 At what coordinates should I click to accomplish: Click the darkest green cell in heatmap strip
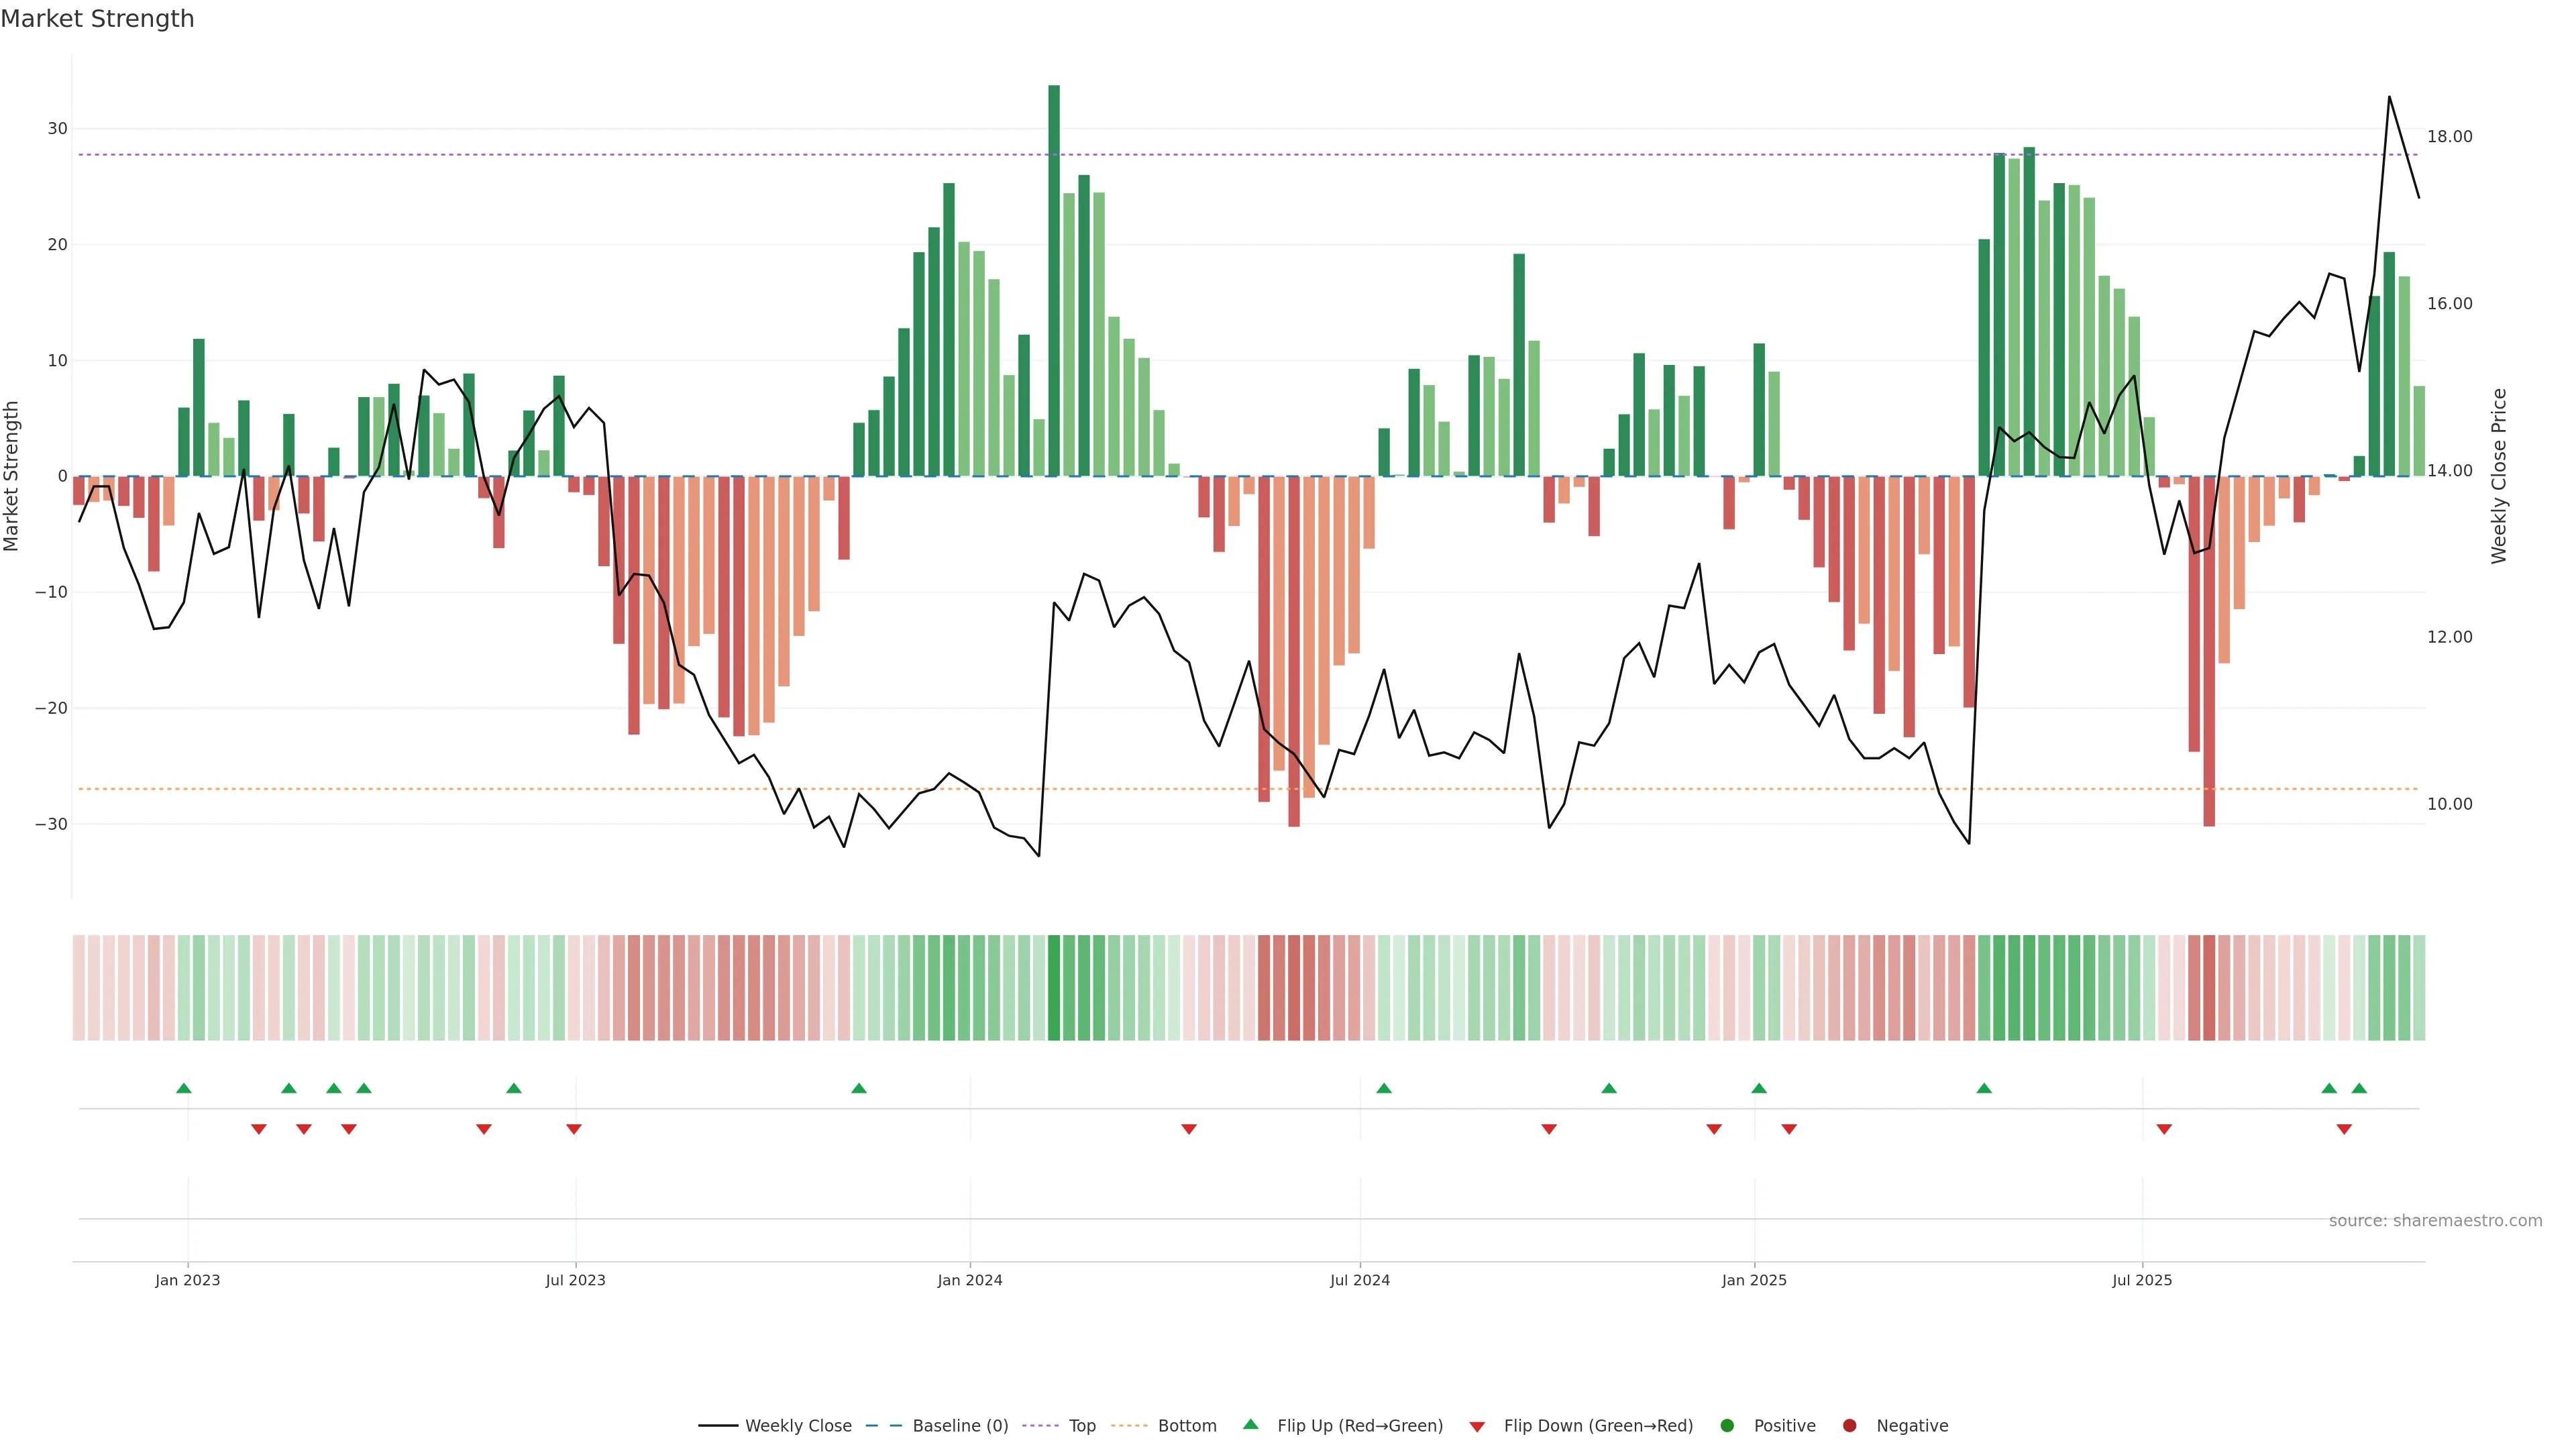pyautogui.click(x=1054, y=988)
